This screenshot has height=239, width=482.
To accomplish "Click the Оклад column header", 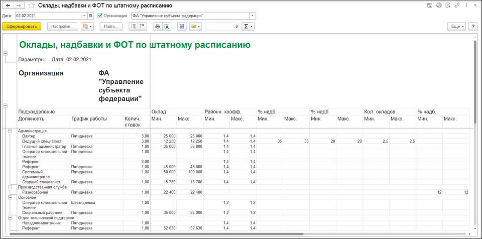I will (177, 111).
